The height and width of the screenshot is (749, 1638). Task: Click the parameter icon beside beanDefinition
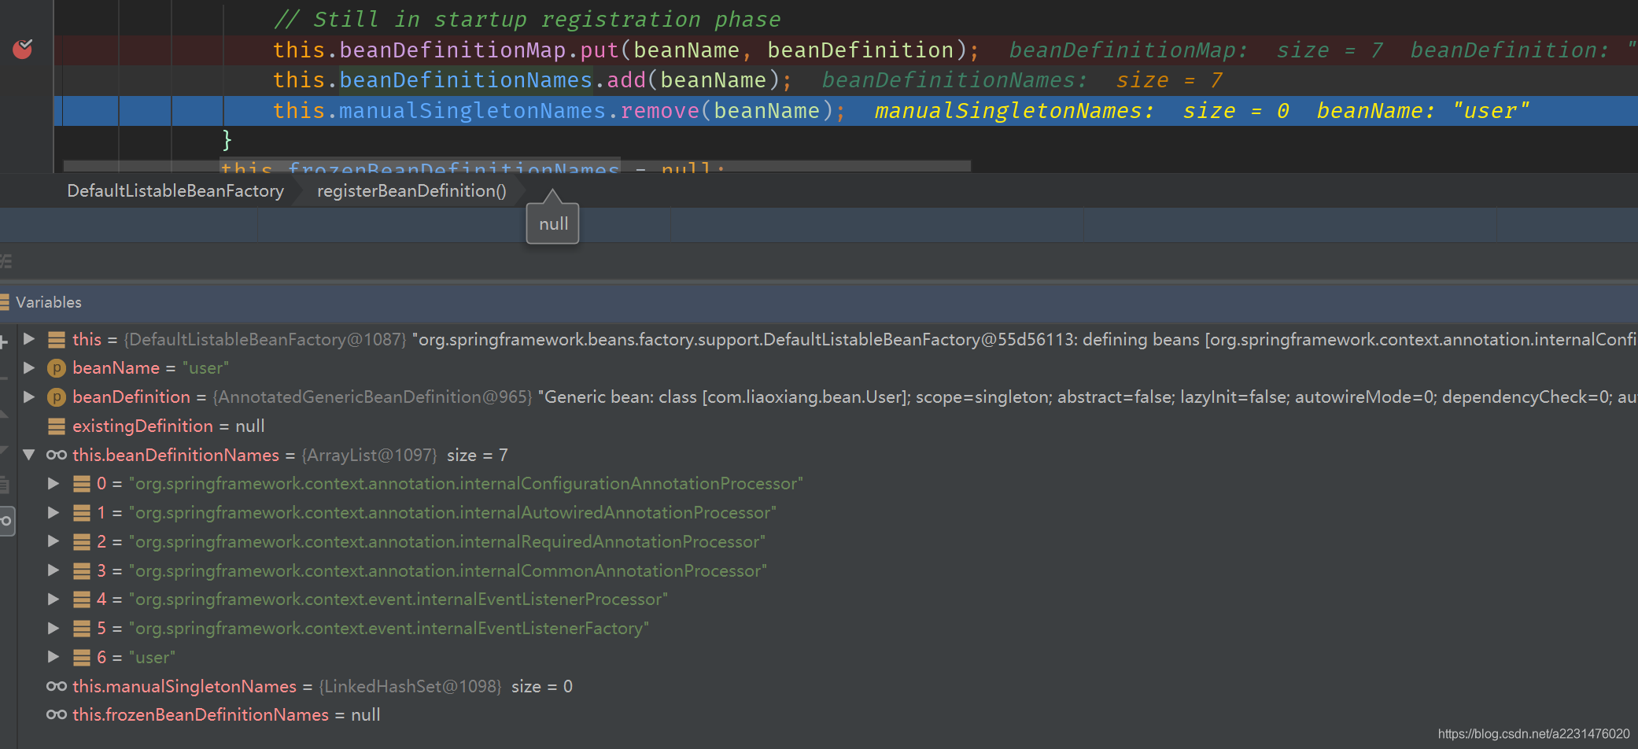click(57, 397)
